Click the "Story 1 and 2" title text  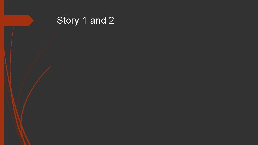coord(85,20)
